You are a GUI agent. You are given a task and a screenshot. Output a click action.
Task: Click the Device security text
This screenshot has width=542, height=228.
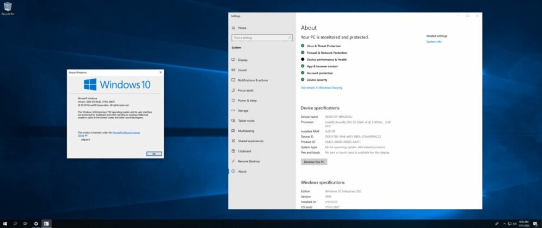(x=317, y=80)
